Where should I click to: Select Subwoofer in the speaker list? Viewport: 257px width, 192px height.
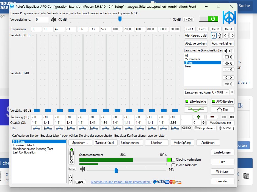202,59
